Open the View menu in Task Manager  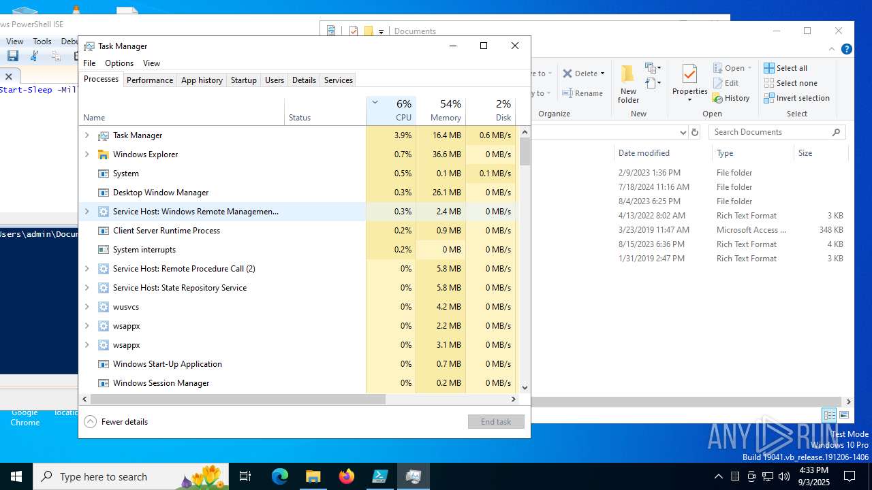151,63
